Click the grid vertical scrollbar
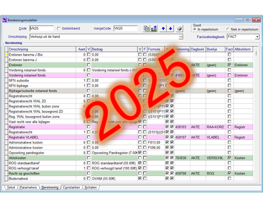263x198 pixels. click(x=256, y=113)
